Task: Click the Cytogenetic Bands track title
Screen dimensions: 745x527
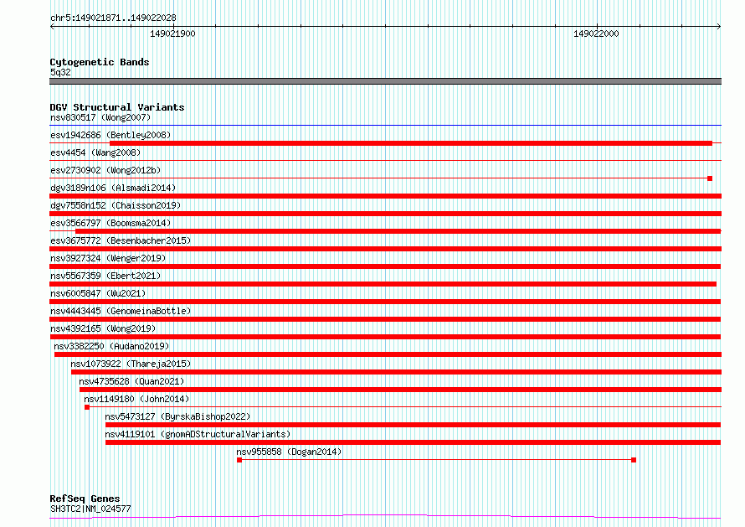Action: 100,62
